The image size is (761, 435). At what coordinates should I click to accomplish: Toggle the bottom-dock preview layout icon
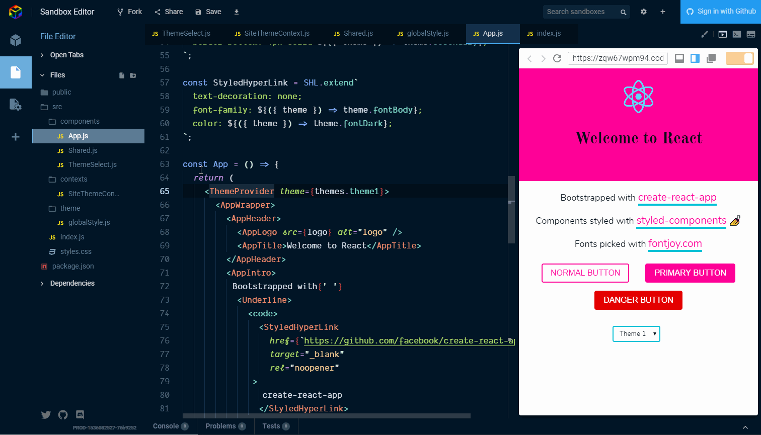[679, 58]
